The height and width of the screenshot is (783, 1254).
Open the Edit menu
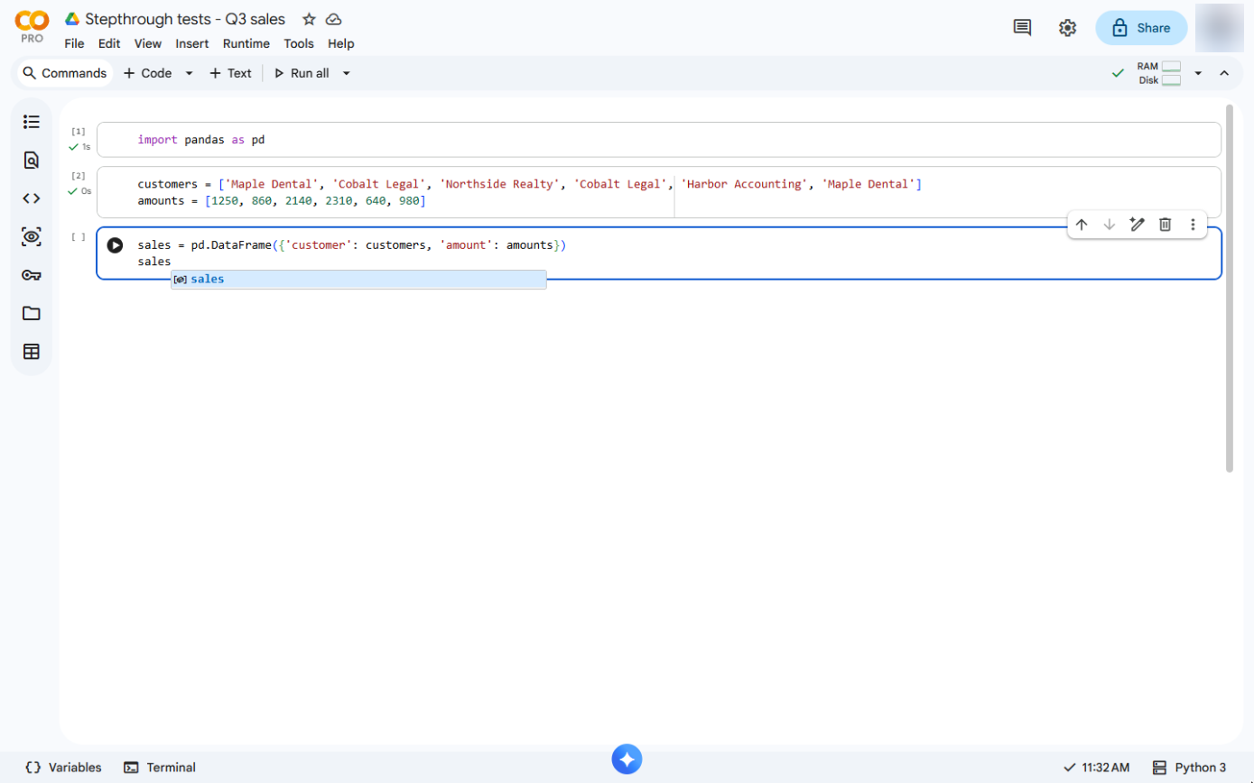coord(109,43)
